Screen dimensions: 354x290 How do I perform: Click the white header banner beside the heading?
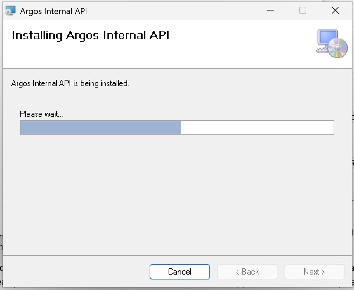click(x=242, y=44)
